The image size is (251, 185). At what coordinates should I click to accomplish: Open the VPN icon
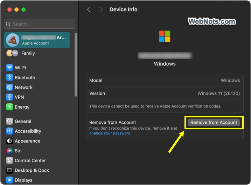tap(9, 97)
